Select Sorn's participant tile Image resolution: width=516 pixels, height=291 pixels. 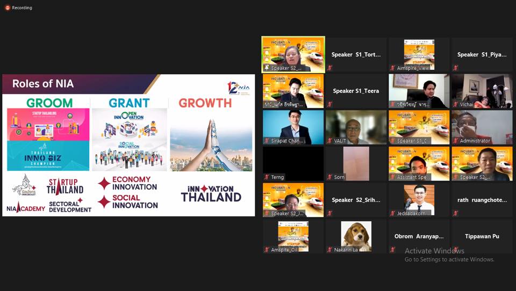coord(356,164)
